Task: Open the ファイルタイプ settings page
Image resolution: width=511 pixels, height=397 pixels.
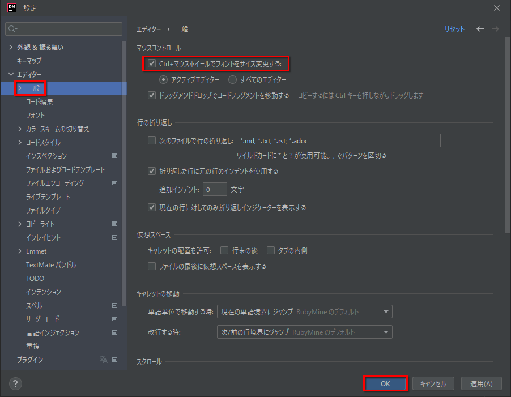Action: [44, 210]
